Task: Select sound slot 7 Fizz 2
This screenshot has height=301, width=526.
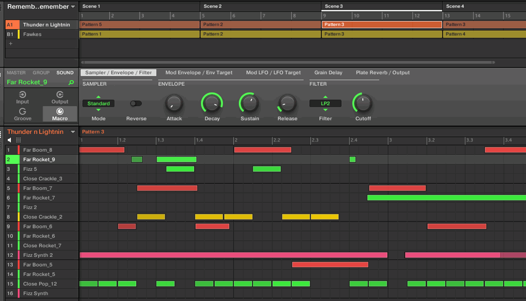Action: 42,207
